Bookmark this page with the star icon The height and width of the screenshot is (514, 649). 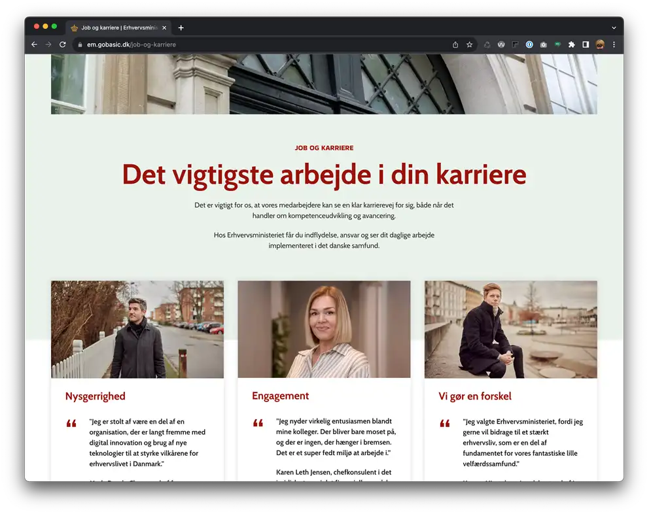(x=469, y=44)
